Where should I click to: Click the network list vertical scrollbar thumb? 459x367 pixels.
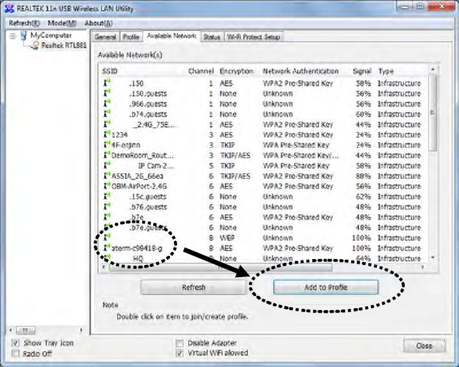[x=432, y=112]
